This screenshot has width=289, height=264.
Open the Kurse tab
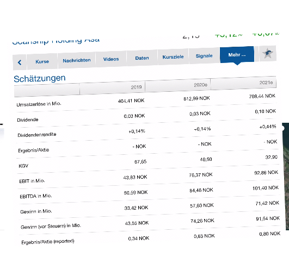click(42, 61)
